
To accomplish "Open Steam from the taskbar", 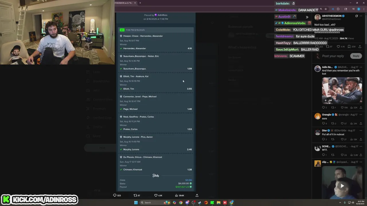I will 200,203.
